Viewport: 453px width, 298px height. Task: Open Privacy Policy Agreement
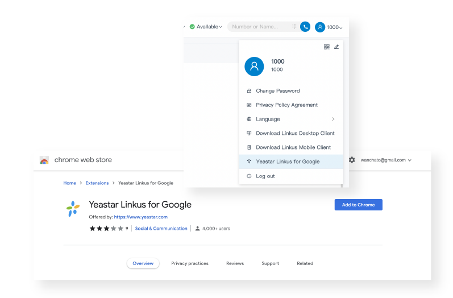point(291,105)
